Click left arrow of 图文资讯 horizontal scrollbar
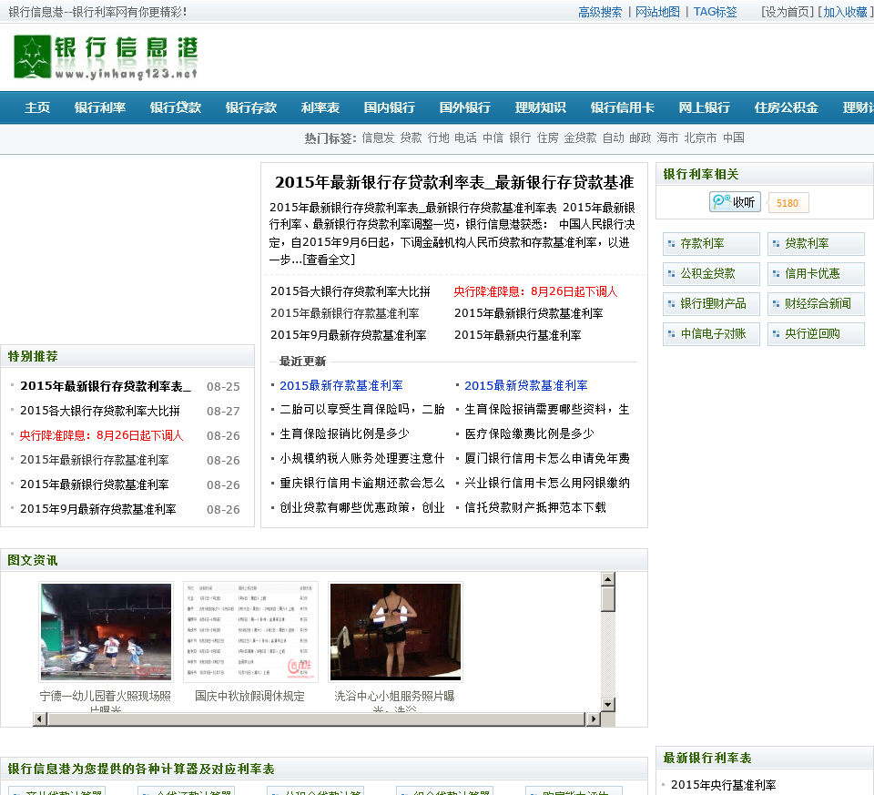874x795 pixels. click(x=39, y=719)
